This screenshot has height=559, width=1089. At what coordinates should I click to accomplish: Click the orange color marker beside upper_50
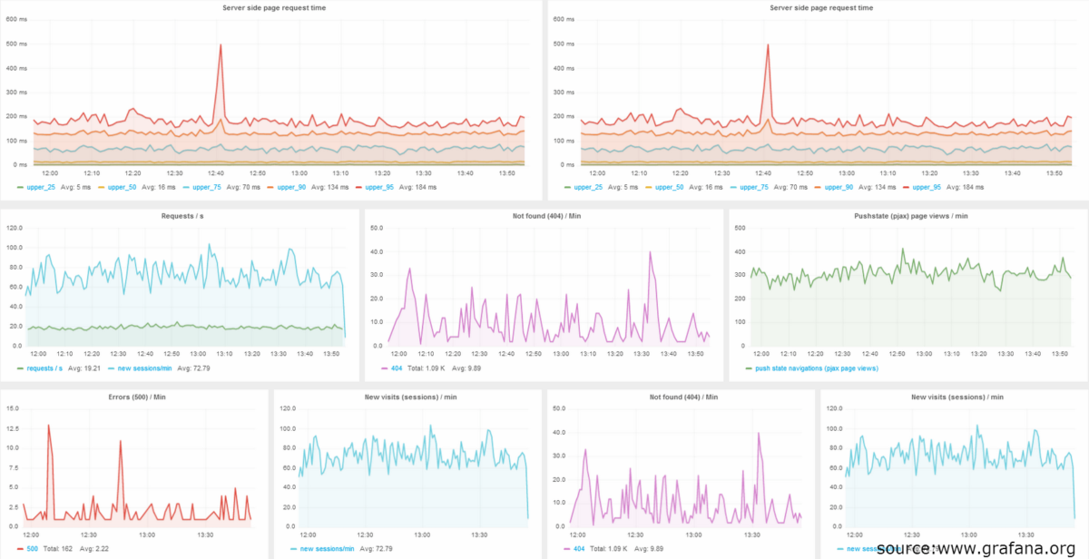pos(101,186)
